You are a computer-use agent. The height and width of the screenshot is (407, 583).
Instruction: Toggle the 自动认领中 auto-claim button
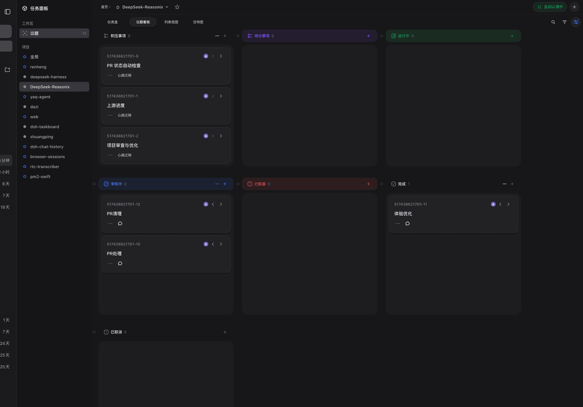tap(550, 7)
